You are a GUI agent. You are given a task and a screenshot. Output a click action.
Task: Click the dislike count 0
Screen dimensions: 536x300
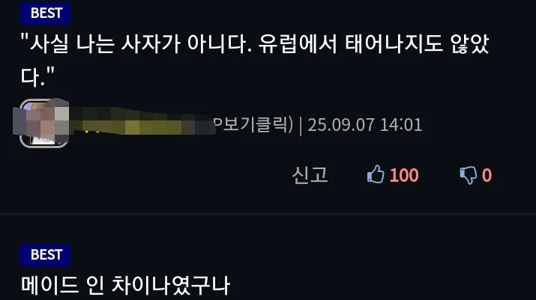click(x=487, y=175)
